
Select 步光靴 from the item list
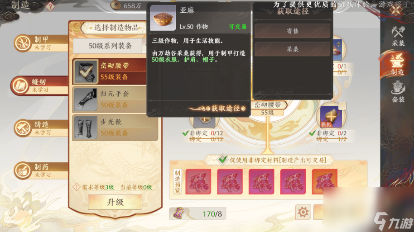116,128
